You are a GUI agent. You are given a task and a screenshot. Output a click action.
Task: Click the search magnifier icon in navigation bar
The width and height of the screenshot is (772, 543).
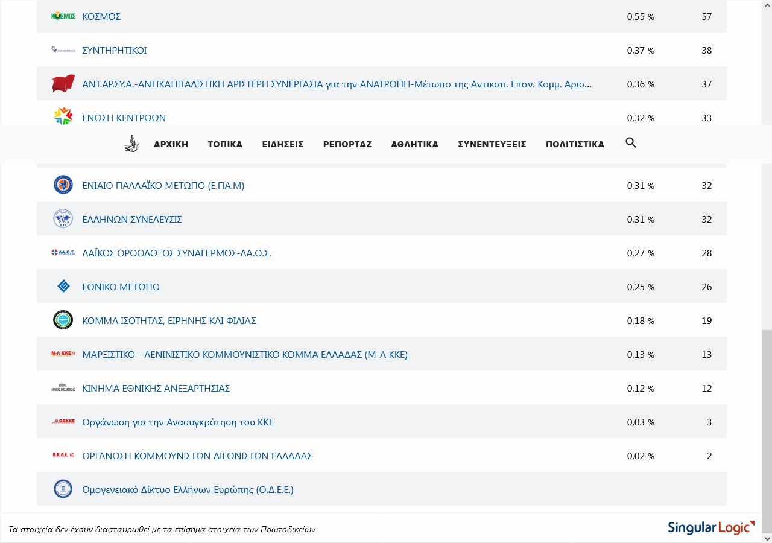(631, 143)
